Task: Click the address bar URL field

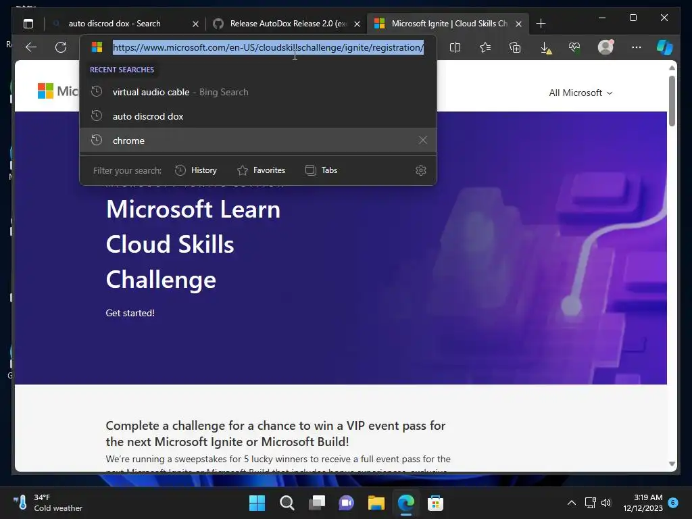Action: [268, 47]
